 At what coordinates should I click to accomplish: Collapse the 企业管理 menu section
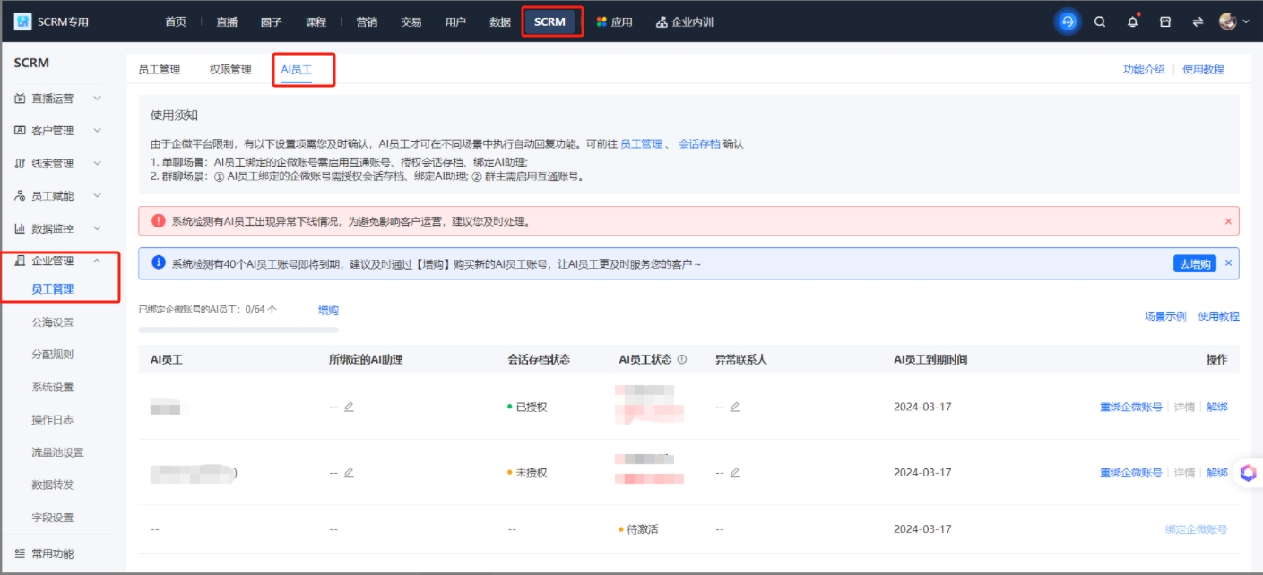54,262
